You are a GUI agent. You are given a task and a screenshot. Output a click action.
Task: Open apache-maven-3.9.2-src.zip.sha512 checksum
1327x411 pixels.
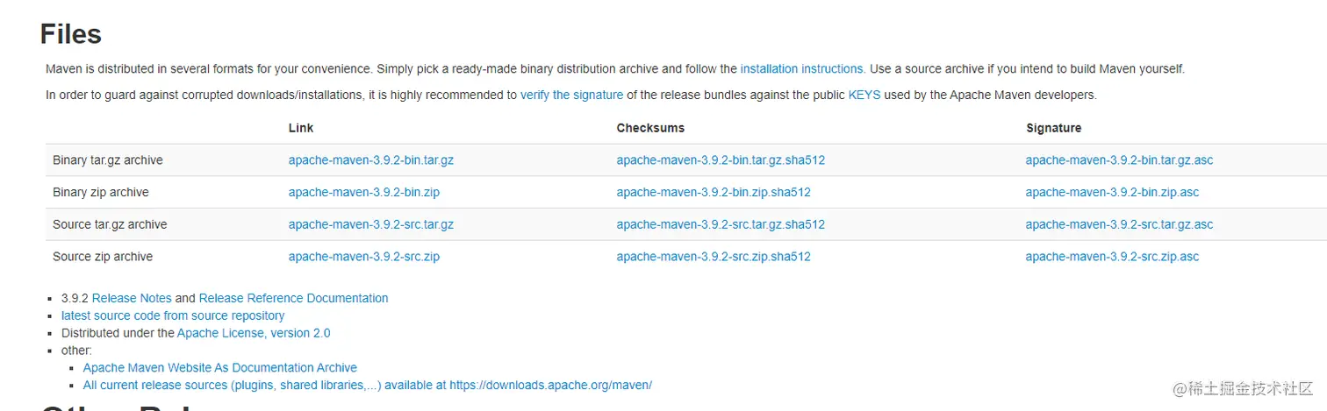(714, 257)
